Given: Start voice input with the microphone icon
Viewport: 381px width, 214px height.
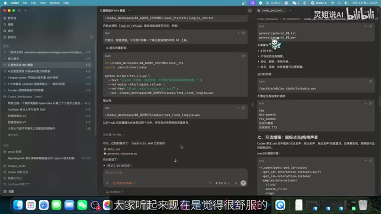Looking at the screenshot, I should (x=236, y=183).
